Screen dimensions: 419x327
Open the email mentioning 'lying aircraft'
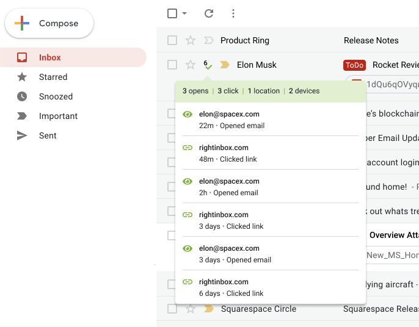click(x=390, y=284)
